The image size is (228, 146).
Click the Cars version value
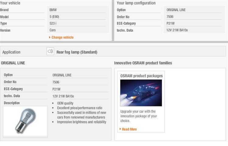53,30
